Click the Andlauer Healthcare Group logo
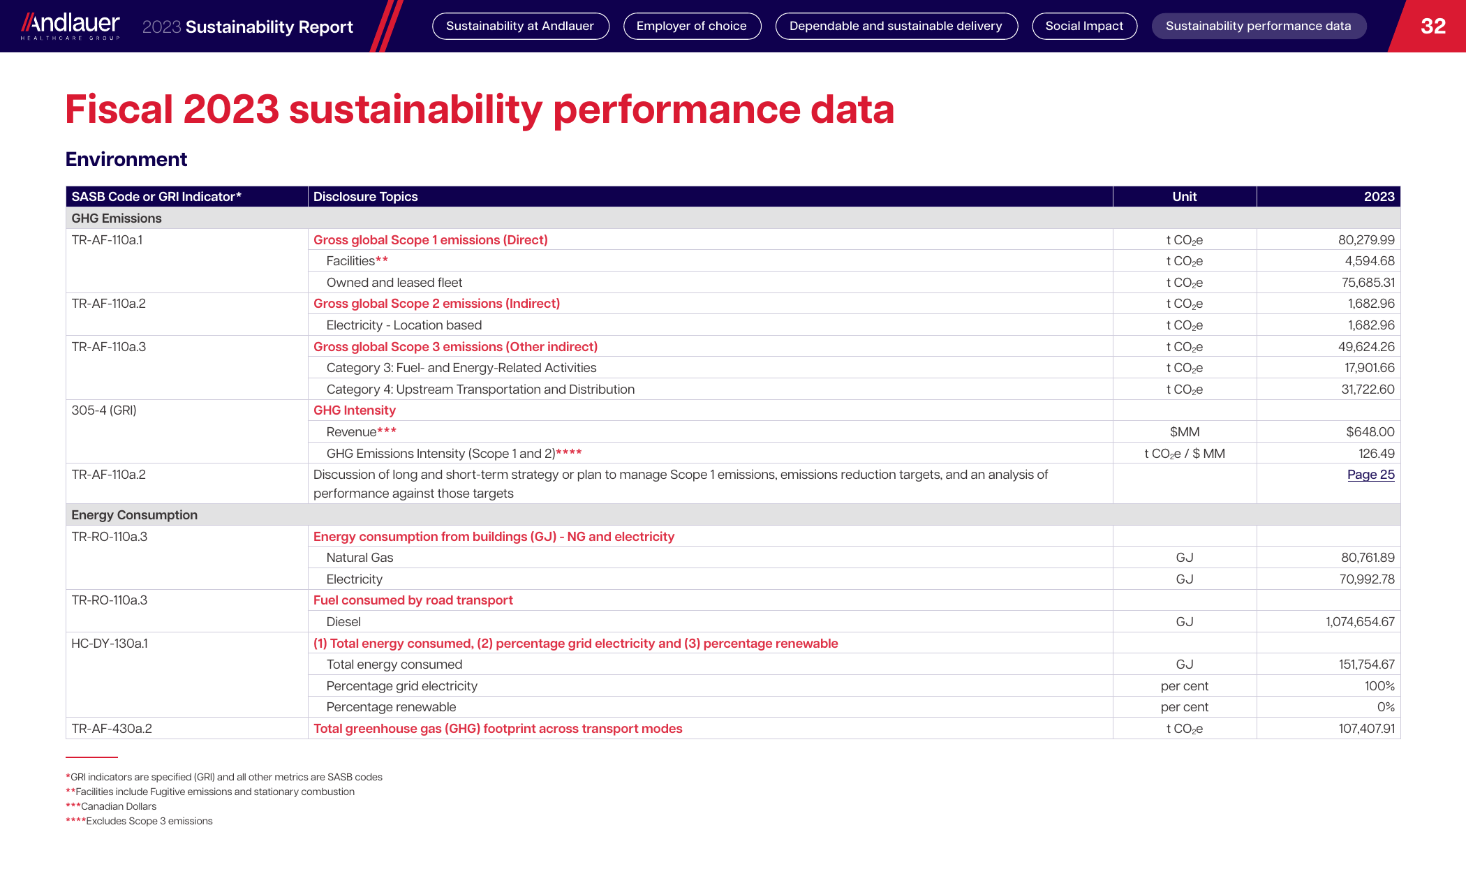 click(70, 26)
